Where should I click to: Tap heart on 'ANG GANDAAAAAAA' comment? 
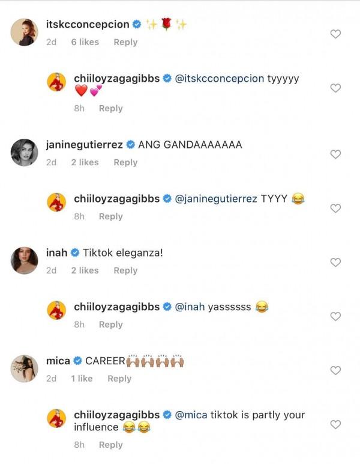pyautogui.click(x=336, y=154)
